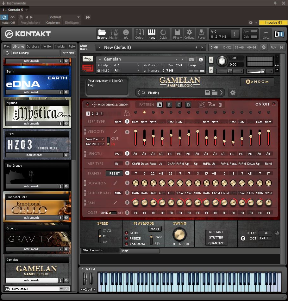
Task: Open the Master editor icon
Action: click(114, 34)
